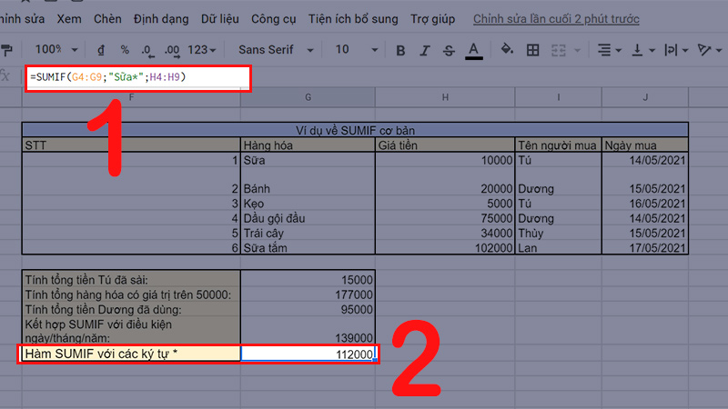Select column F header
Viewport: 728px width, 409px height.
click(x=131, y=97)
